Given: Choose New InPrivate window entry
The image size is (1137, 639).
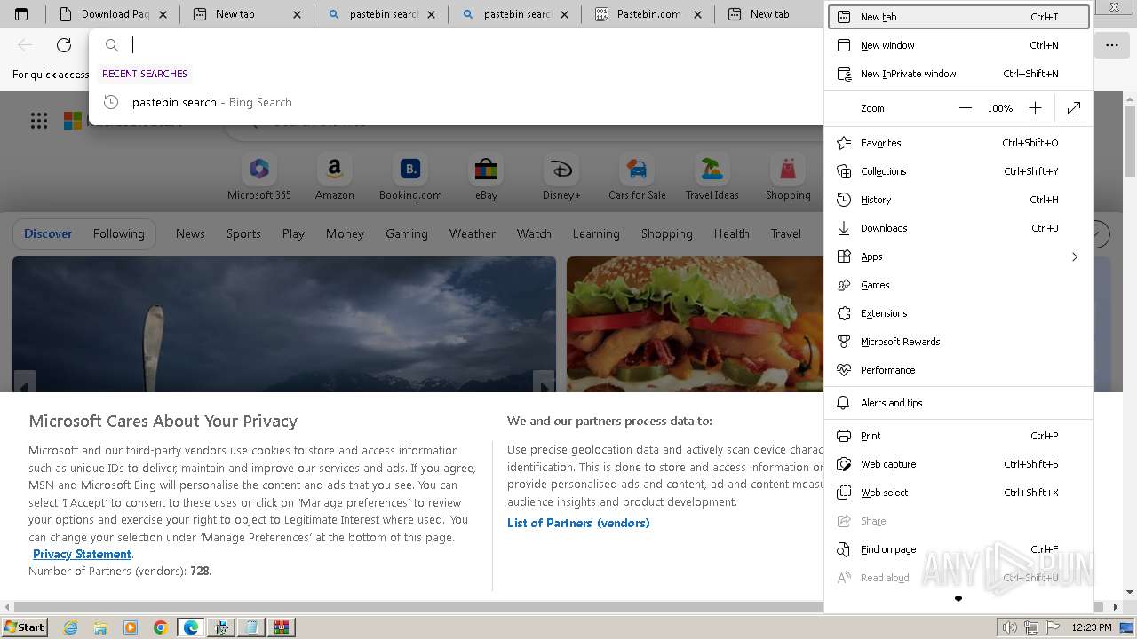Looking at the screenshot, I should tap(958, 74).
